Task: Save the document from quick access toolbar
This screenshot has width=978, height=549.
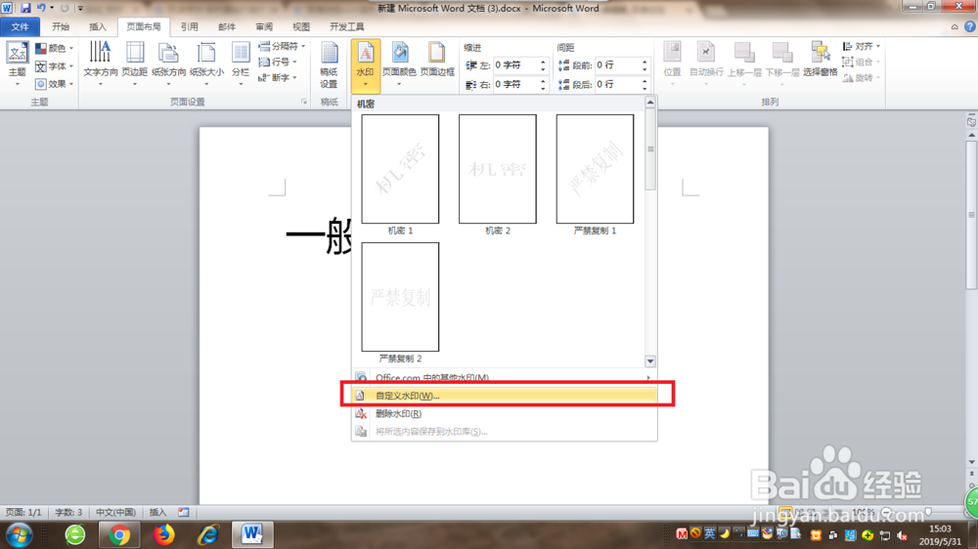Action: (25, 8)
